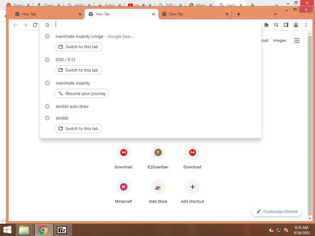The width and height of the screenshot is (315, 236).
Task: Open the Web Store shortcut
Action: pyautogui.click(x=158, y=191)
